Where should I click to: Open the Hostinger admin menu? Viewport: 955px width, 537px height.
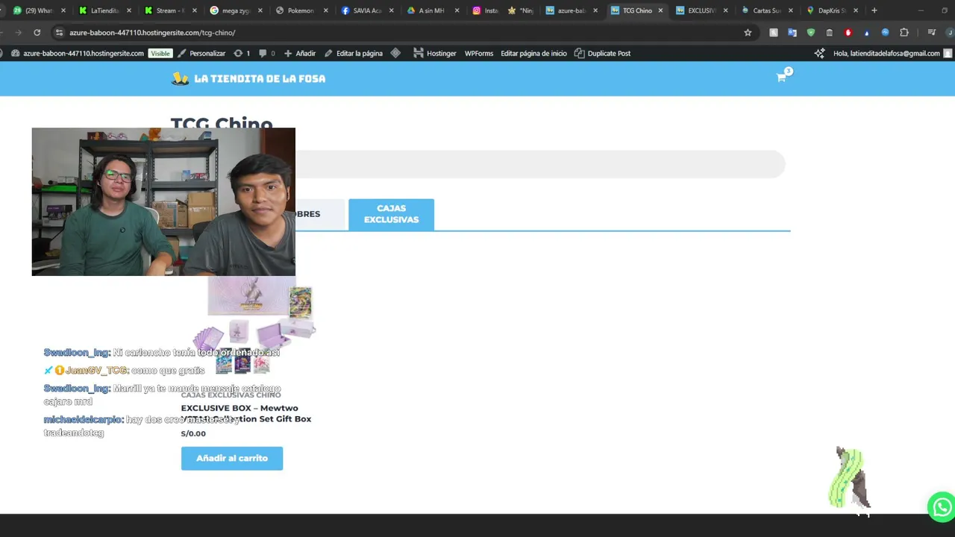click(x=434, y=54)
